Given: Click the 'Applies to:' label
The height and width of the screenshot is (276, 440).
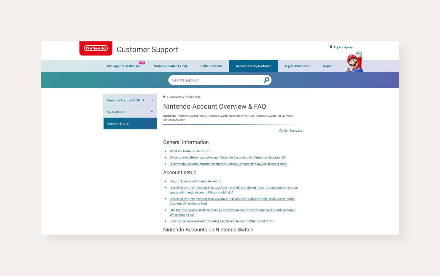Looking at the screenshot, I should coord(170,116).
